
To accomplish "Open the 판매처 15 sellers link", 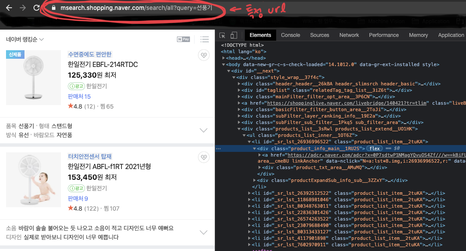I will (x=79, y=97).
